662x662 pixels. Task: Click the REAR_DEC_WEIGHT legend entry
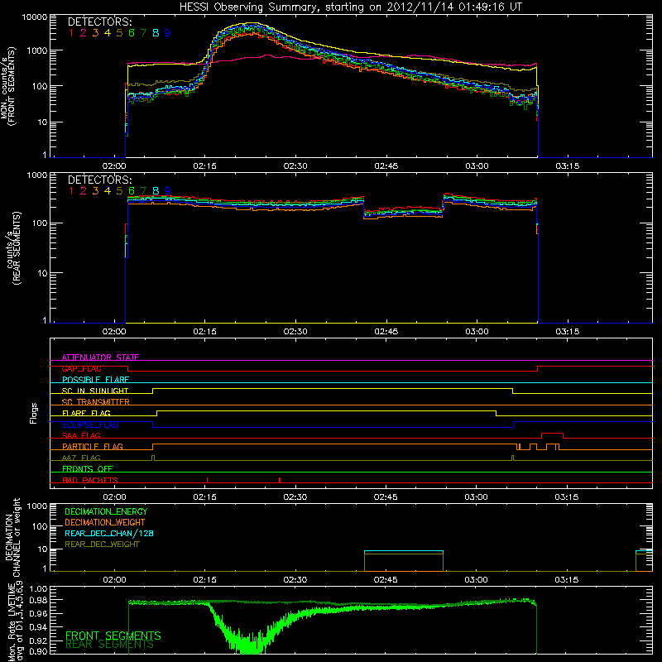pos(102,544)
